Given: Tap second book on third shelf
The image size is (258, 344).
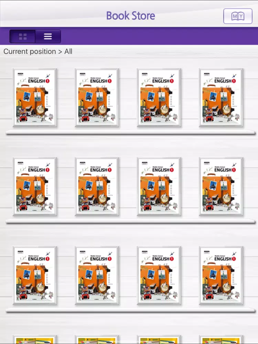Looking at the screenshot, I should [97, 275].
